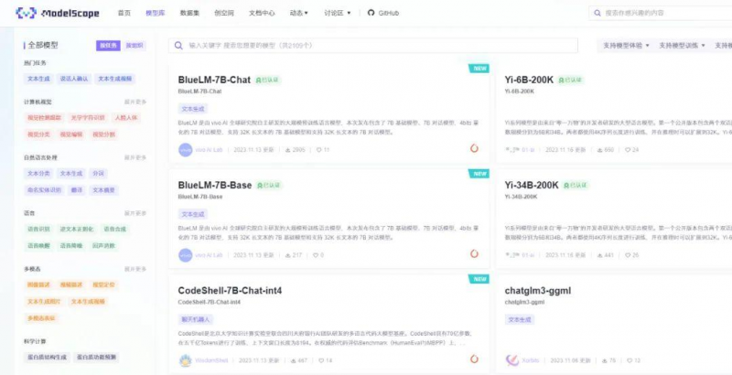Click into the top site search field
732x375 pixels.
[661, 13]
